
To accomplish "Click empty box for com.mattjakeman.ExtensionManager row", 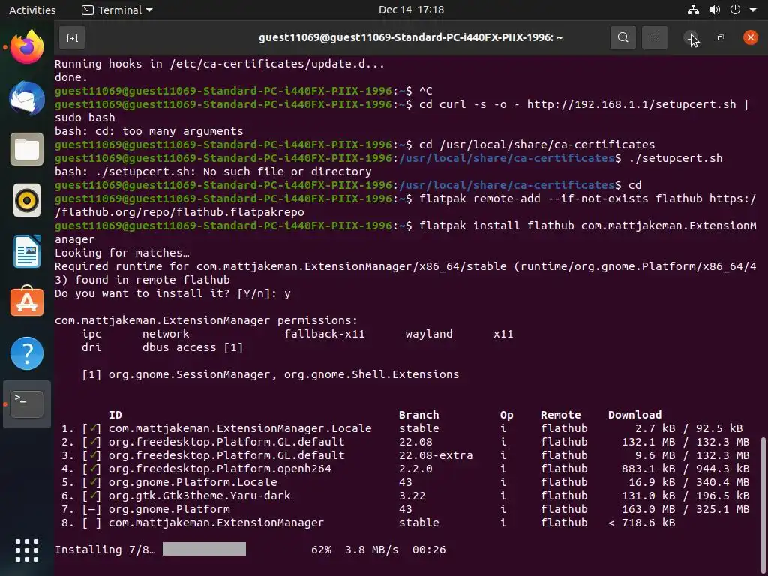I will [x=92, y=523].
